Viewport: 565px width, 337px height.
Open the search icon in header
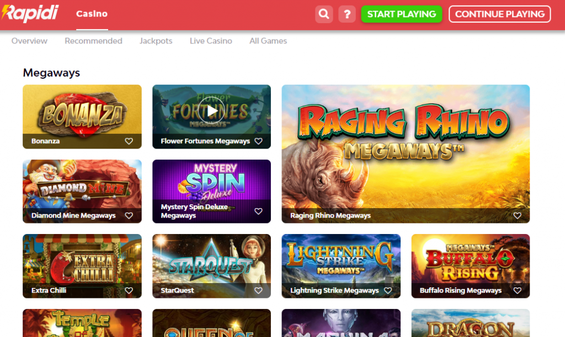pos(323,14)
